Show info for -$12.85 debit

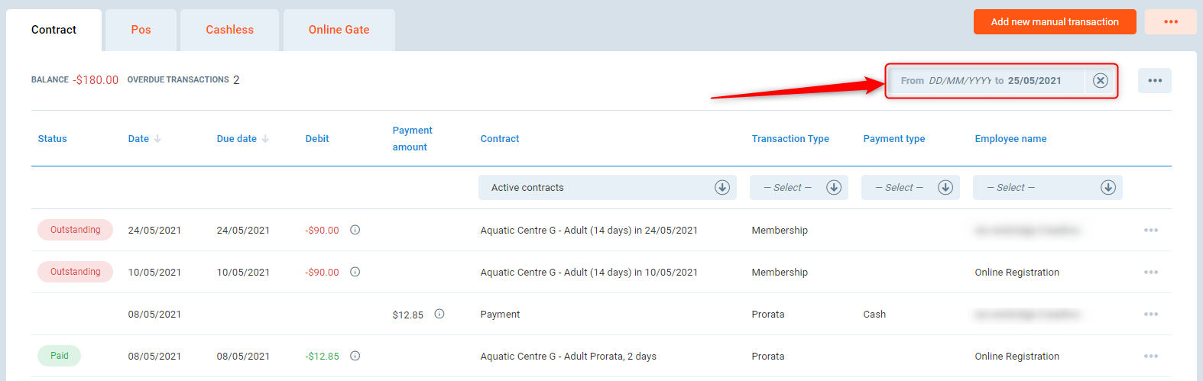[x=355, y=356]
